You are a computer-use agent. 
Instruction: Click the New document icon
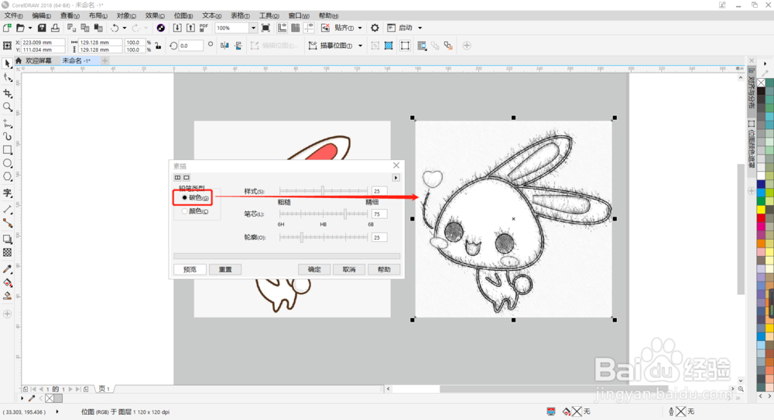[7, 28]
